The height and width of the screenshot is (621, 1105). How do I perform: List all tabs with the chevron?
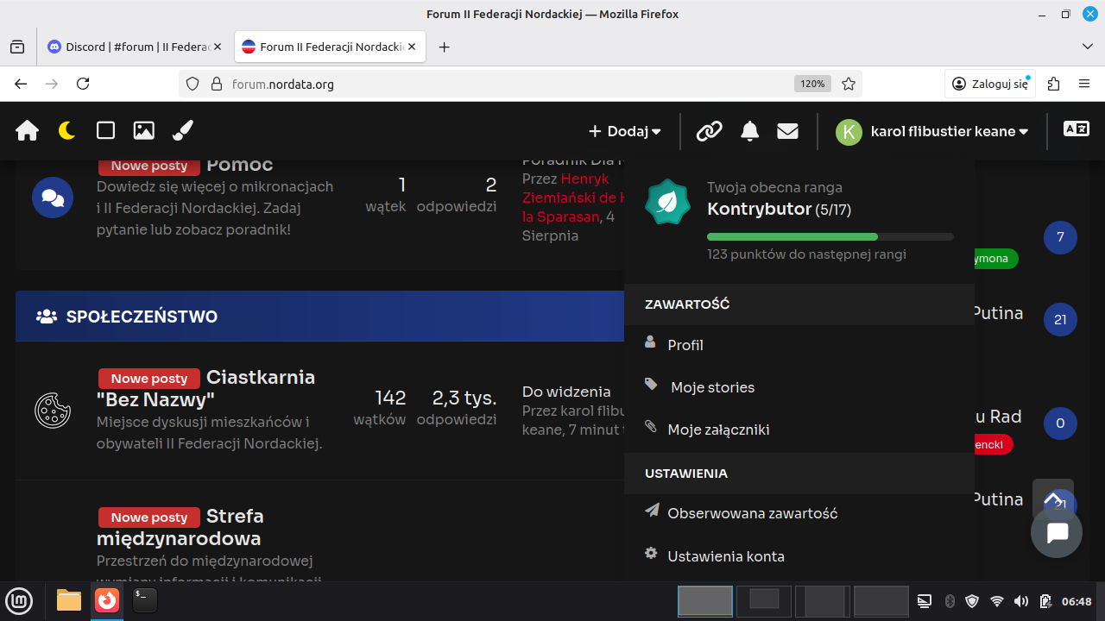[x=1087, y=47]
